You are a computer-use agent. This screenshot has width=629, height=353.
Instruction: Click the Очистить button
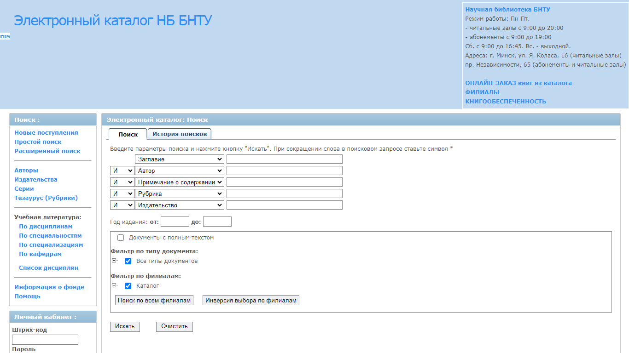[x=175, y=326]
